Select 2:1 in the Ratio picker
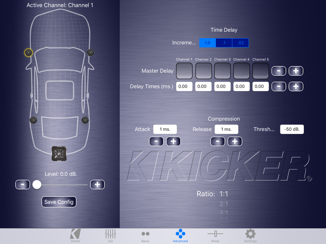Image resolution: width=326 pixels, height=244 pixels. pyautogui.click(x=224, y=204)
